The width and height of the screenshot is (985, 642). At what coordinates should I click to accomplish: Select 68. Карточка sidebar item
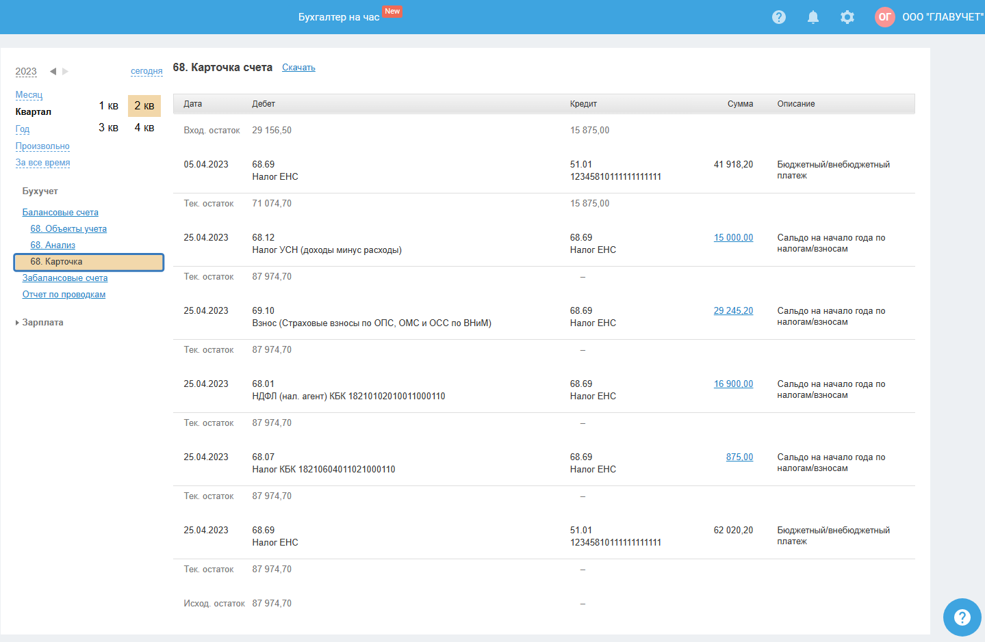click(x=89, y=262)
